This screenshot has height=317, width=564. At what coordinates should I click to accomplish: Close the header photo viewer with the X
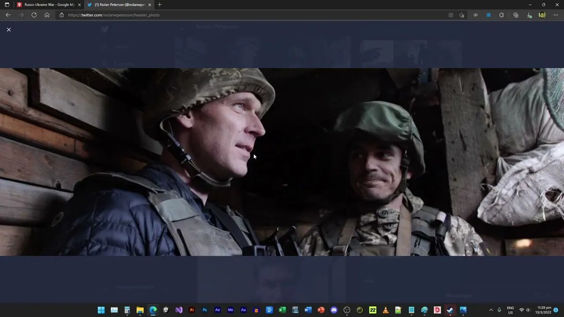[x=8, y=29]
